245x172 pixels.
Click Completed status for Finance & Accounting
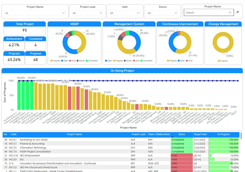[182, 144]
